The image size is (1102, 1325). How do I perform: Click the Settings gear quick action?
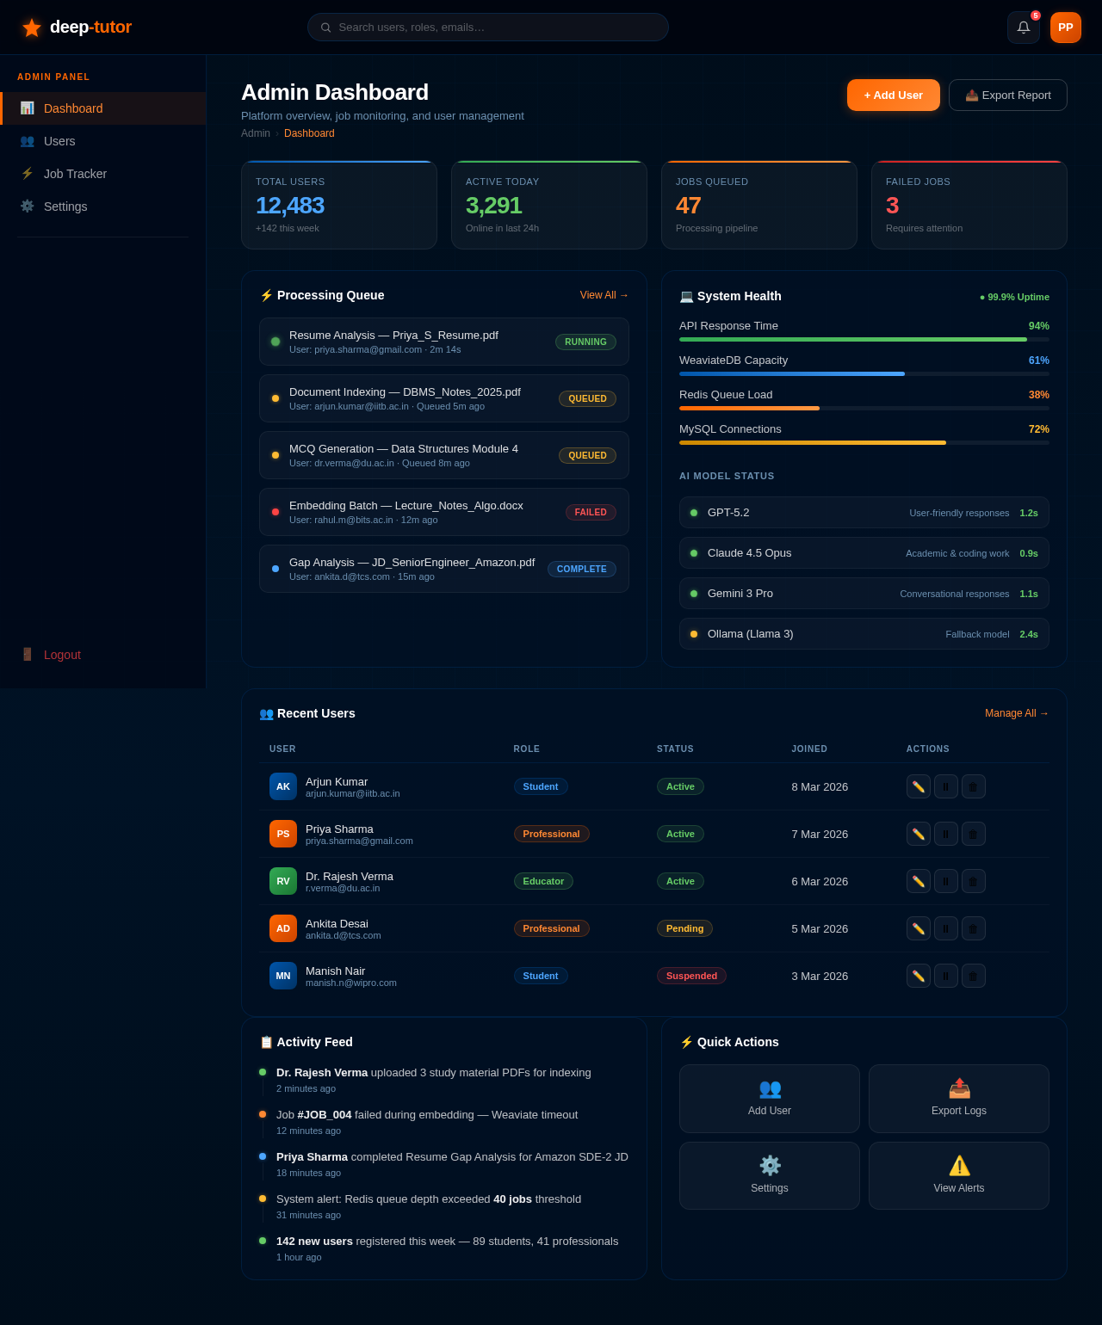coord(769,1166)
